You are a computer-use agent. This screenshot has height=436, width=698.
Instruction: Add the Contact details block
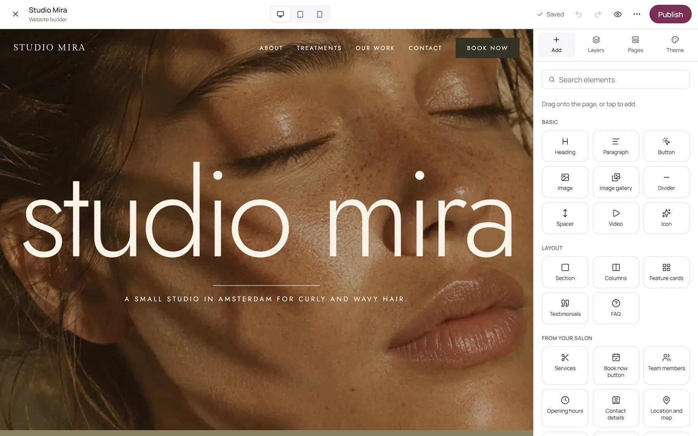click(x=615, y=408)
